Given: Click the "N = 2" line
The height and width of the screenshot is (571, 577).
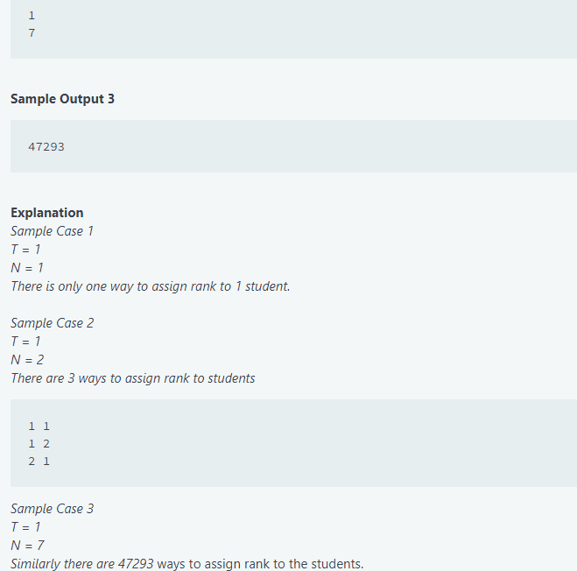Looking at the screenshot, I should (x=27, y=360).
